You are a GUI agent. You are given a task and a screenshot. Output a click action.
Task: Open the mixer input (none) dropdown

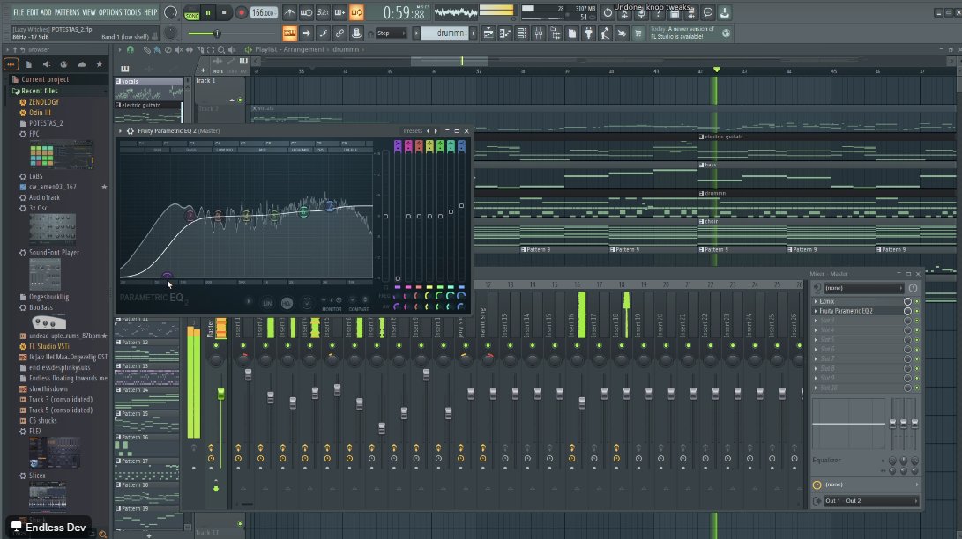(863, 288)
